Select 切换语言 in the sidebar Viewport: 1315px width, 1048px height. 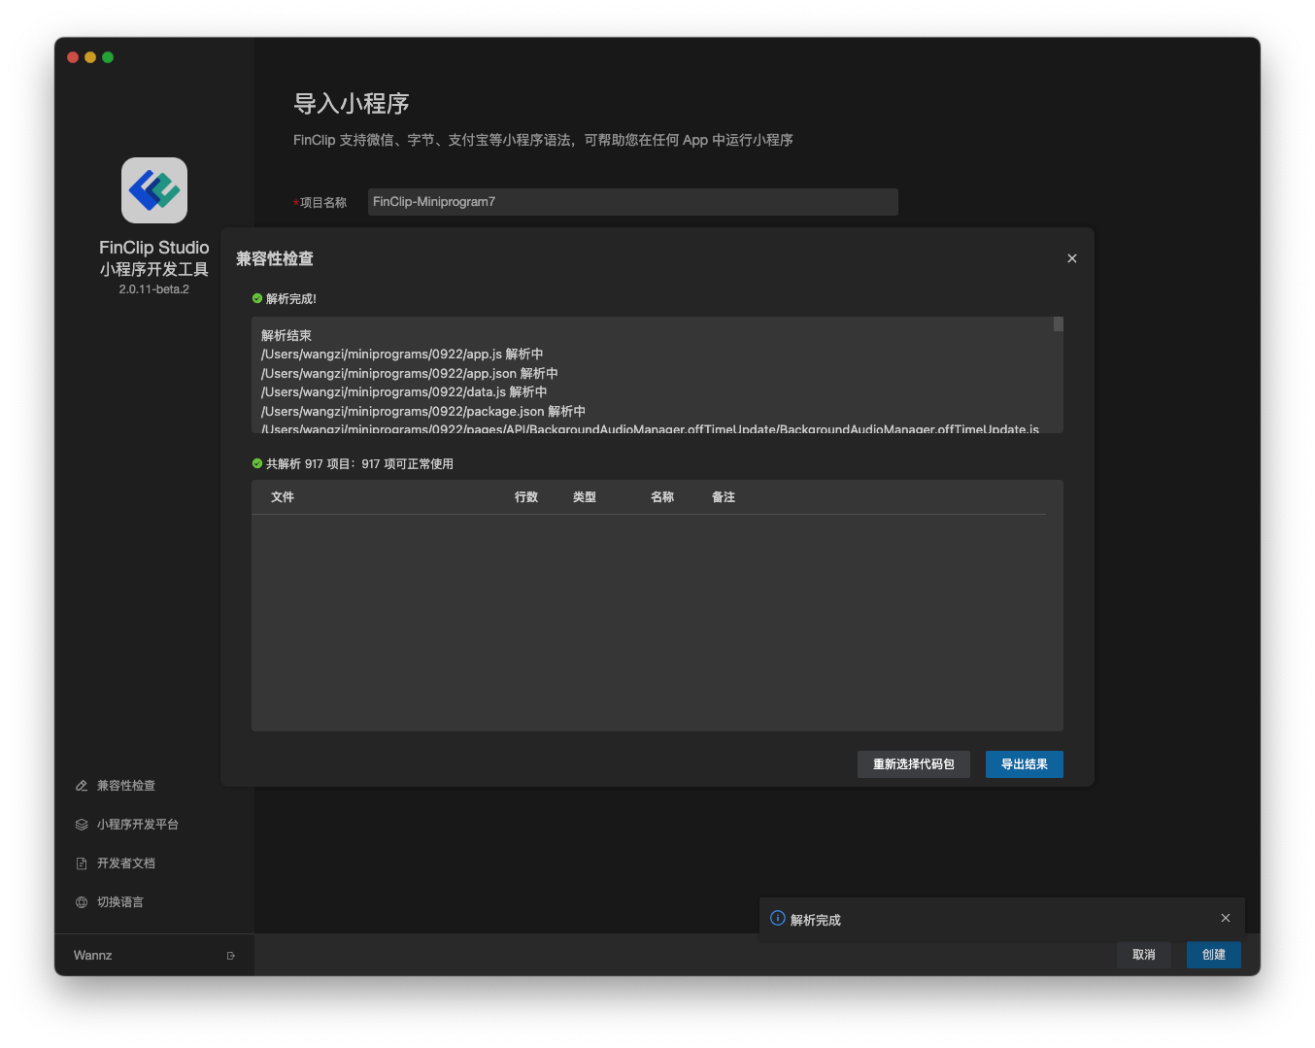click(121, 901)
